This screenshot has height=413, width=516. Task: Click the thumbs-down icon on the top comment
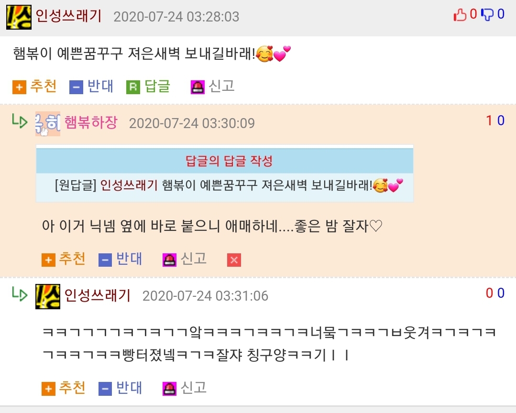click(x=487, y=14)
